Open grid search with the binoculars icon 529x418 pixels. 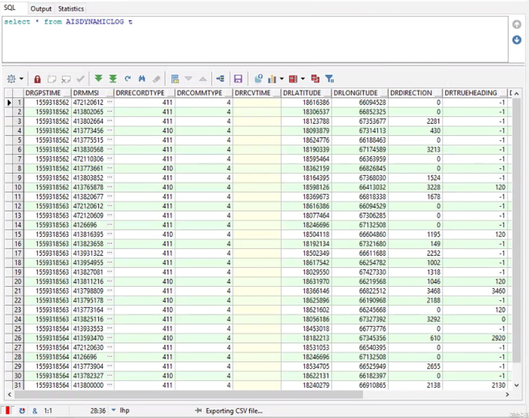141,78
